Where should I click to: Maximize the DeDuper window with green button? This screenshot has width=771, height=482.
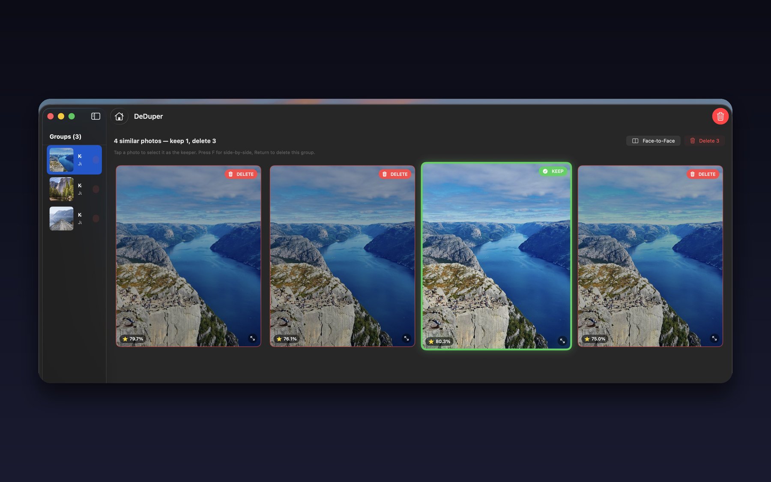tap(72, 116)
